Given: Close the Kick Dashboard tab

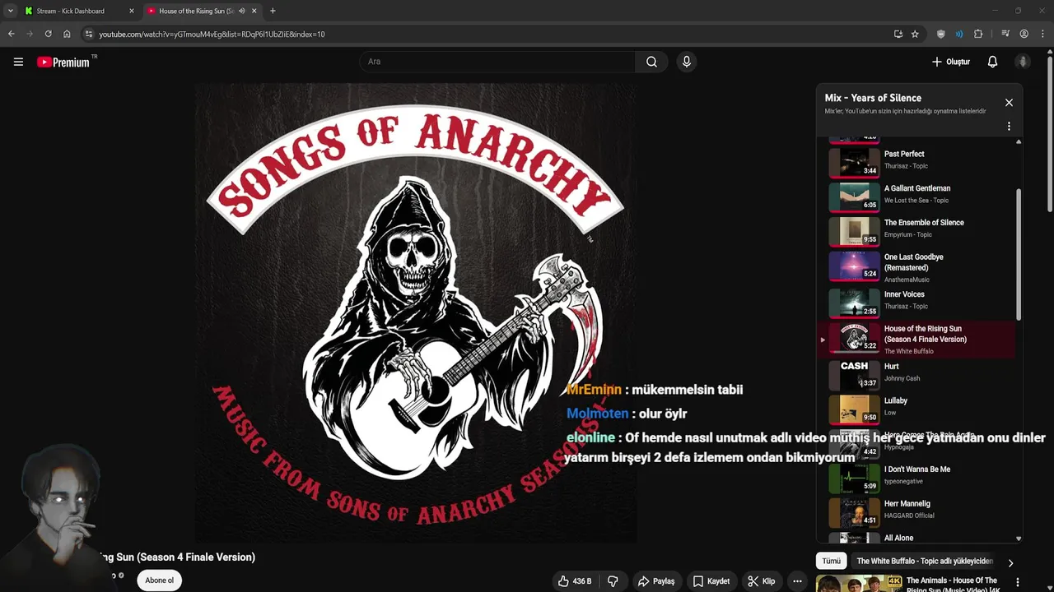Looking at the screenshot, I should coord(131,11).
